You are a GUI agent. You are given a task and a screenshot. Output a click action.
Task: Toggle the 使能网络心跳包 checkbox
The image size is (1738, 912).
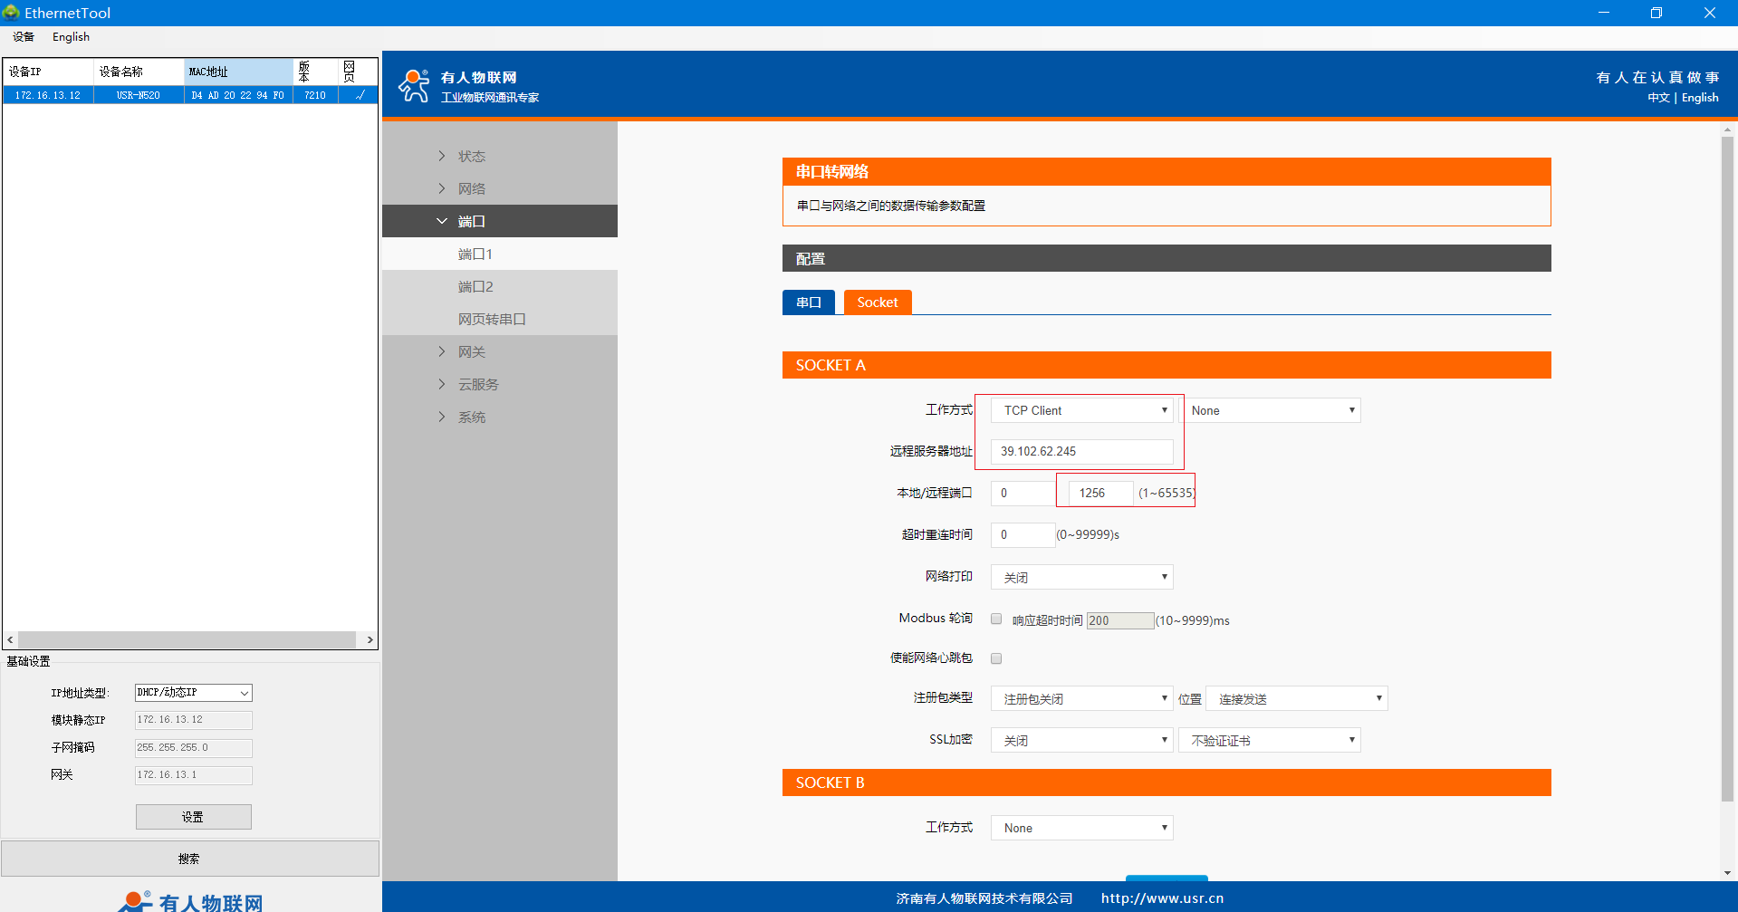point(996,658)
